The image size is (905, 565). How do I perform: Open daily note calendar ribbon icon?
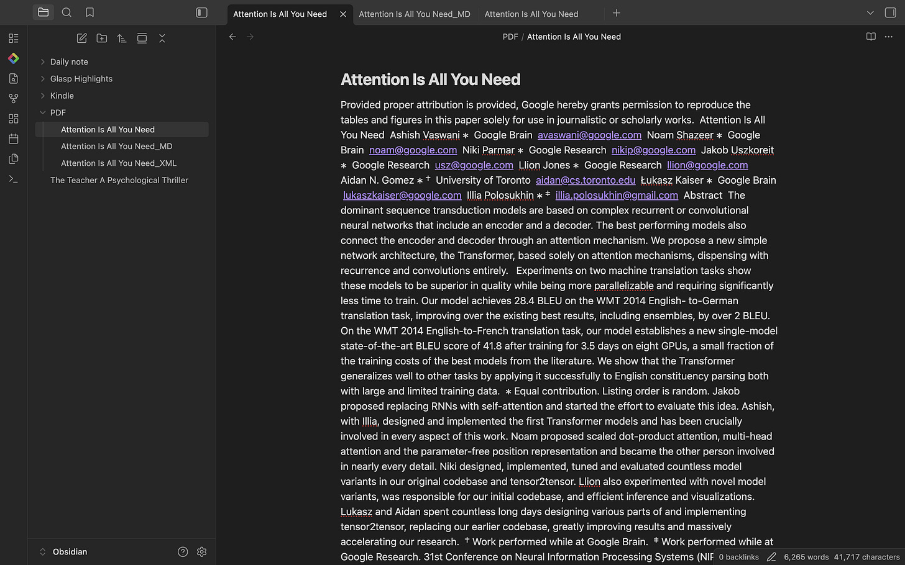coord(14,138)
